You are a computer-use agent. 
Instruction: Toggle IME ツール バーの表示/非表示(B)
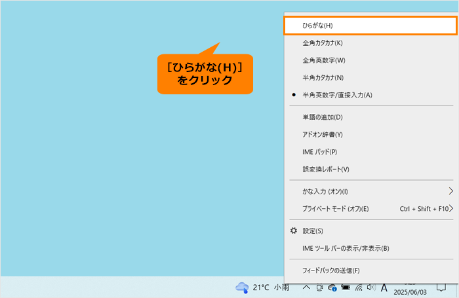[370, 249]
